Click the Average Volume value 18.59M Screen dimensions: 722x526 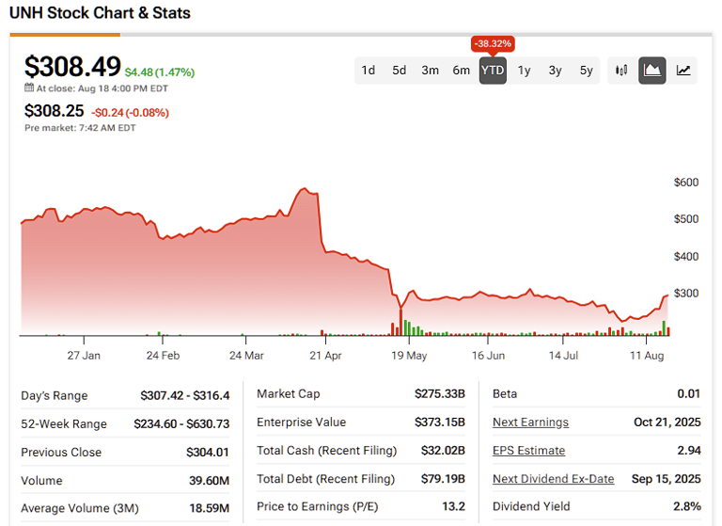pyautogui.click(x=209, y=508)
